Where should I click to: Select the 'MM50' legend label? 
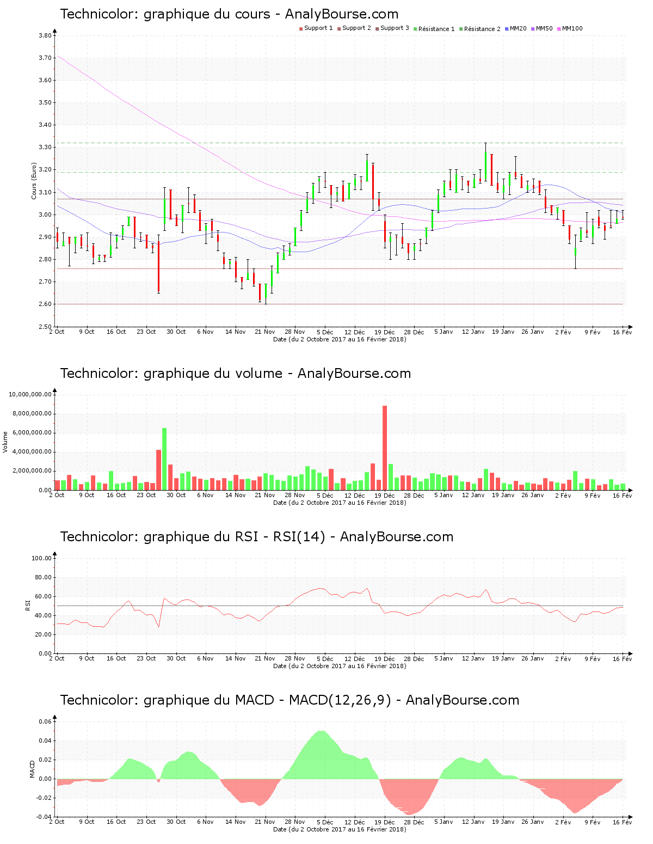pos(544,28)
